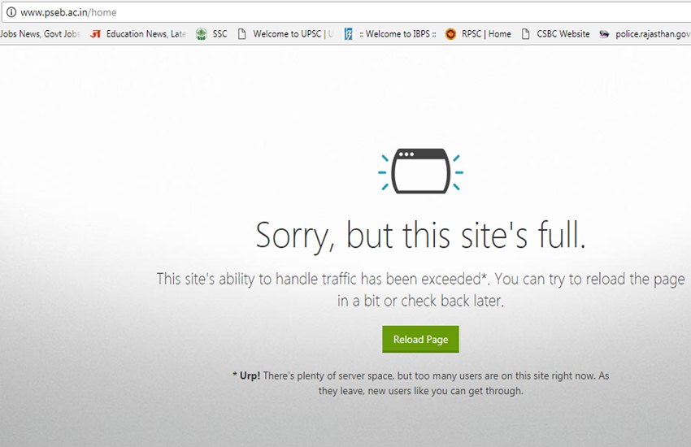Viewport: 691px width, 447px height.
Task: Open the Education News bookmark
Action: click(x=146, y=34)
